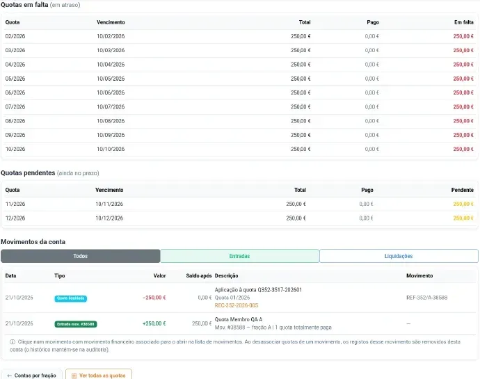
Task: Go back to Contas por fração
Action: 31,376
